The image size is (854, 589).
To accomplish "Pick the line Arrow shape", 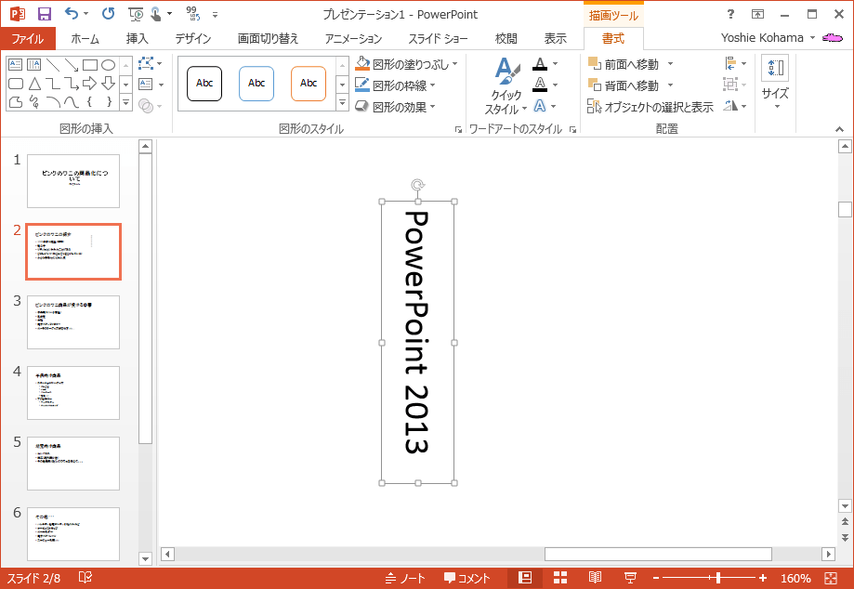I will coord(72,65).
